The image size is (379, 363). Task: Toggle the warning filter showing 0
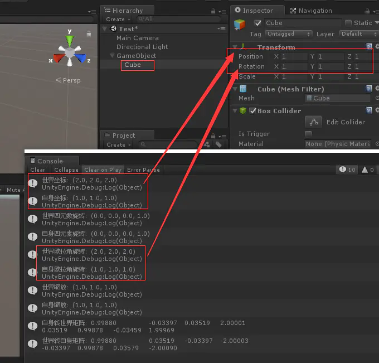point(368,170)
